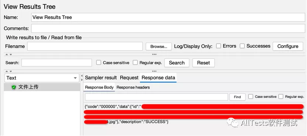
Task: Click the Find button
Action: (237, 97)
